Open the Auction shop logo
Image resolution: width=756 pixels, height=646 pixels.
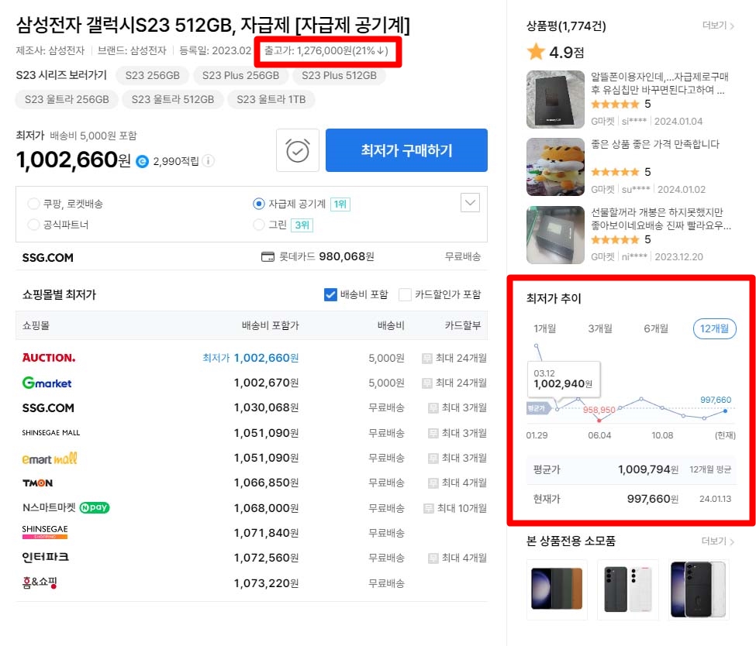tap(49, 357)
